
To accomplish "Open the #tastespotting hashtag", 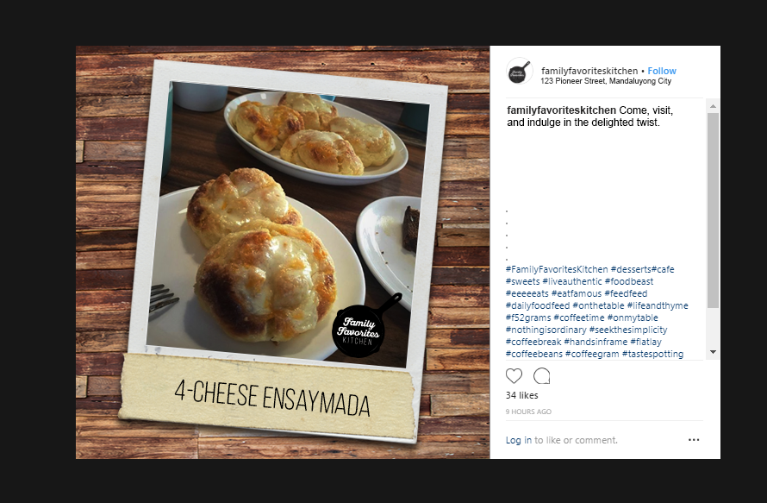I will point(652,354).
